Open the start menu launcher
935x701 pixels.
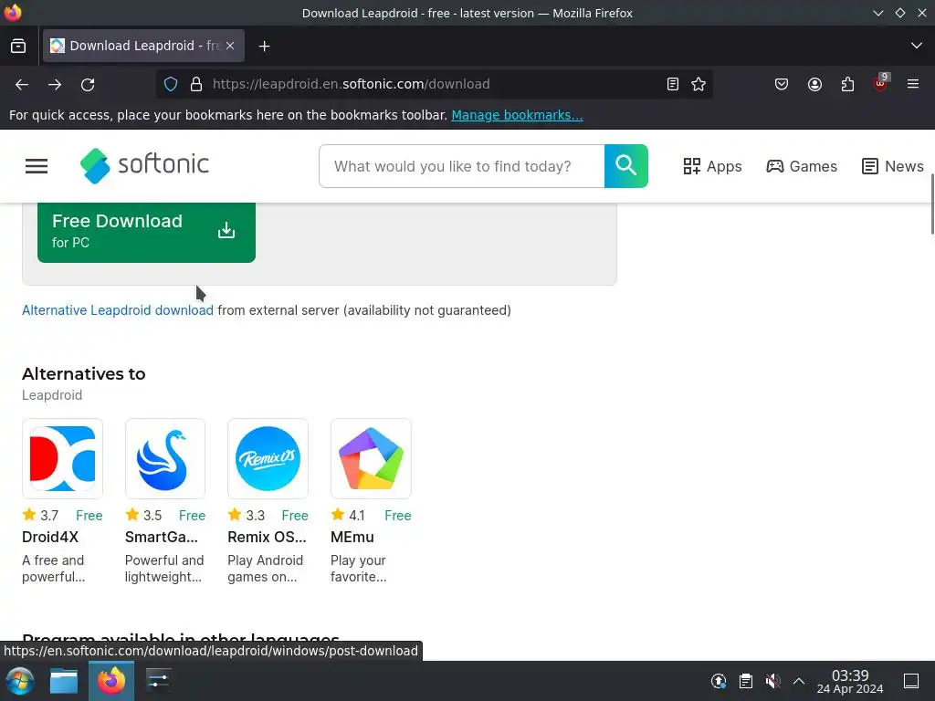(x=20, y=681)
